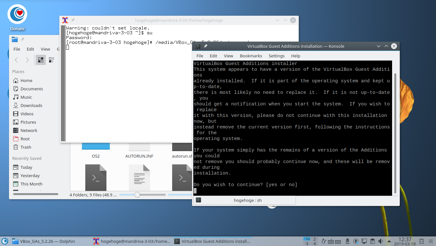The height and width of the screenshot is (246, 436).
Task: Click the penguin tray icon
Action: [x=324, y=241]
